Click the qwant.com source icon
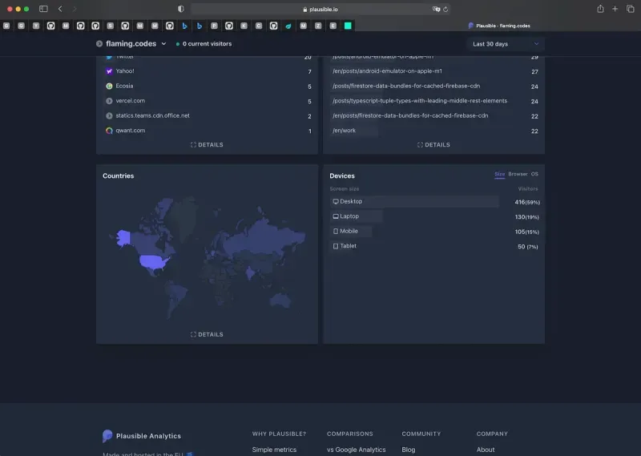 click(x=109, y=131)
